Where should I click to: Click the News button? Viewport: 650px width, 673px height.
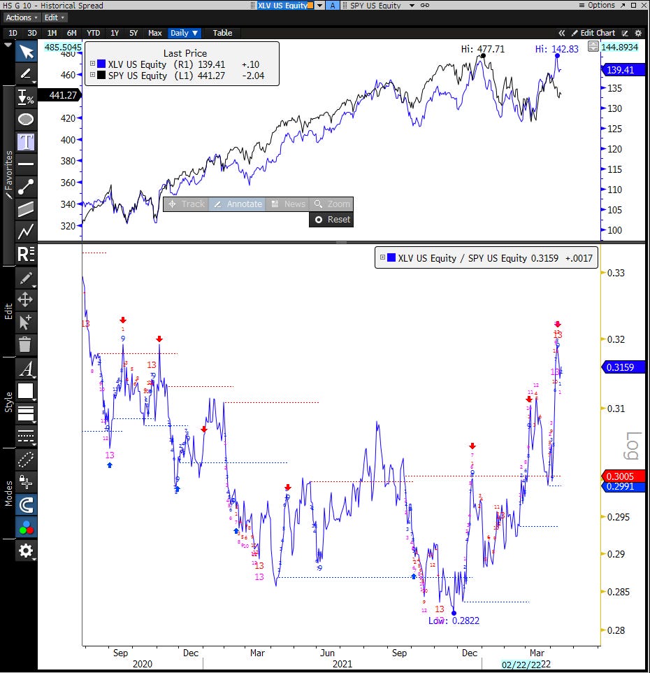point(289,204)
